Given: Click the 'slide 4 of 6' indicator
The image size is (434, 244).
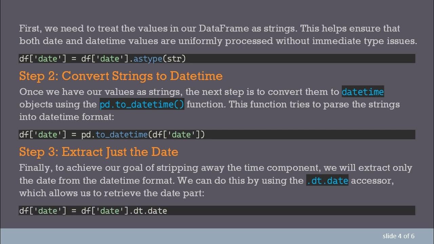Looking at the screenshot, I should click(398, 236).
